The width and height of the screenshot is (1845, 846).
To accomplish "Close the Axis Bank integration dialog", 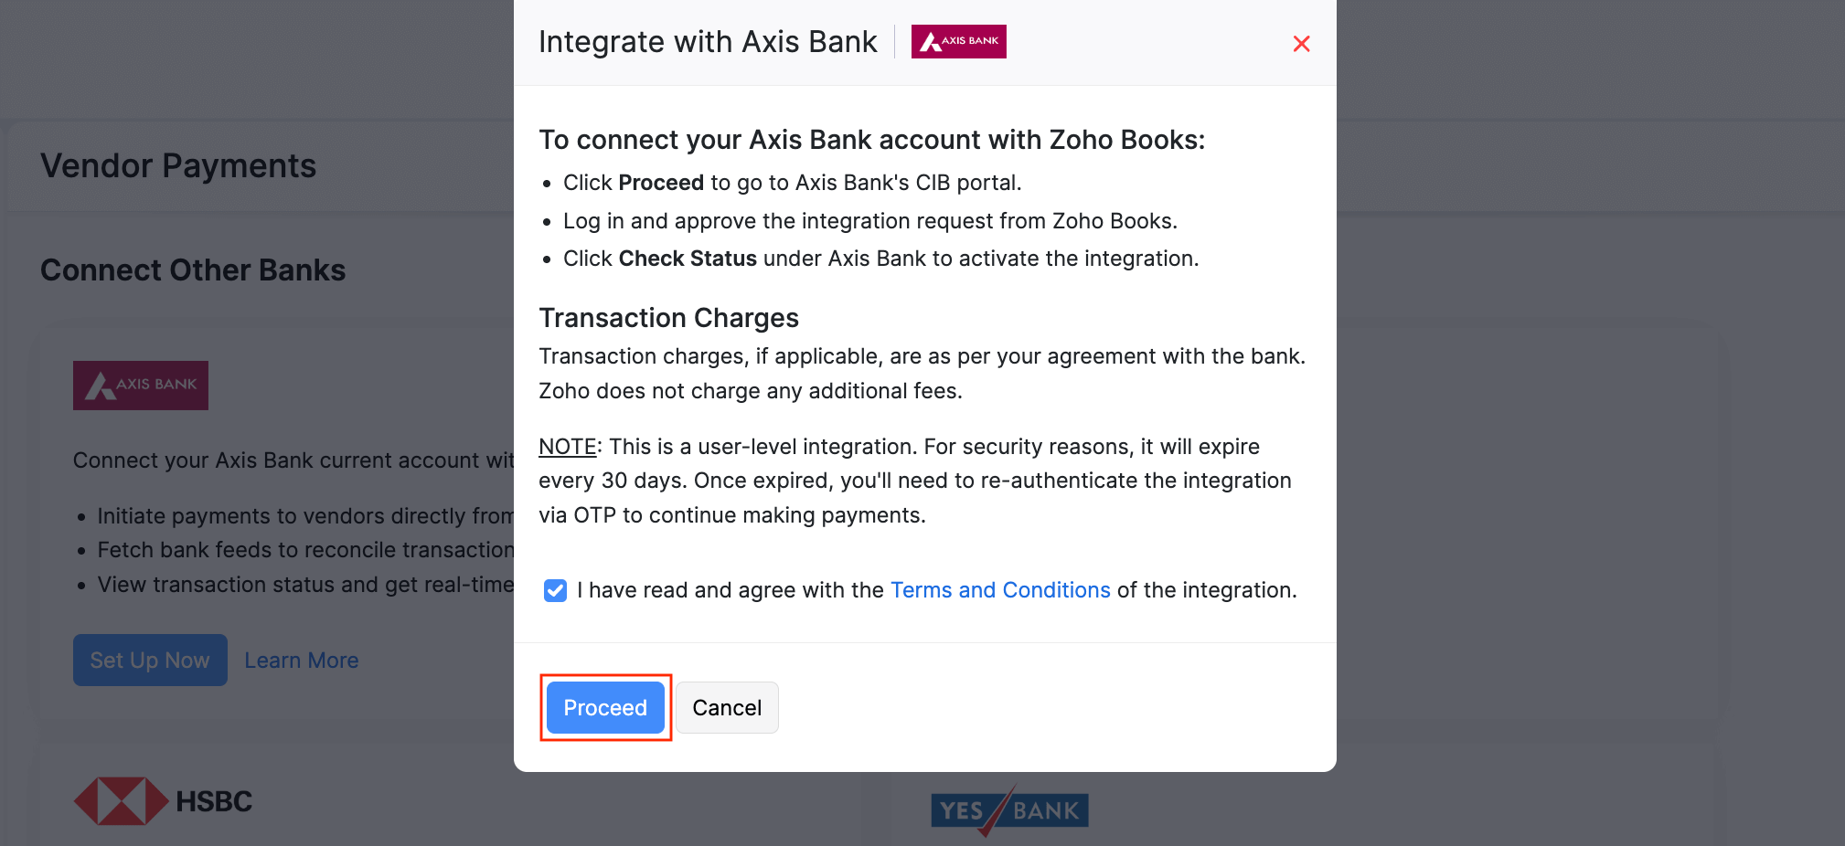I will point(1301,44).
